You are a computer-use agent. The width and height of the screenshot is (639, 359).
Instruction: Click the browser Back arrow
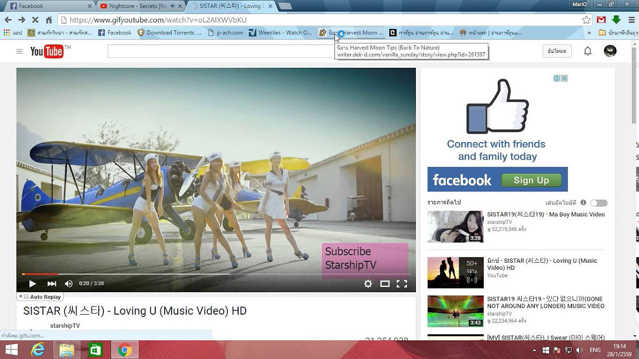[8, 20]
